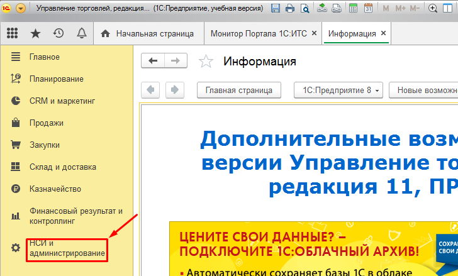Click the Финансовый результат bar chart icon

(16, 216)
